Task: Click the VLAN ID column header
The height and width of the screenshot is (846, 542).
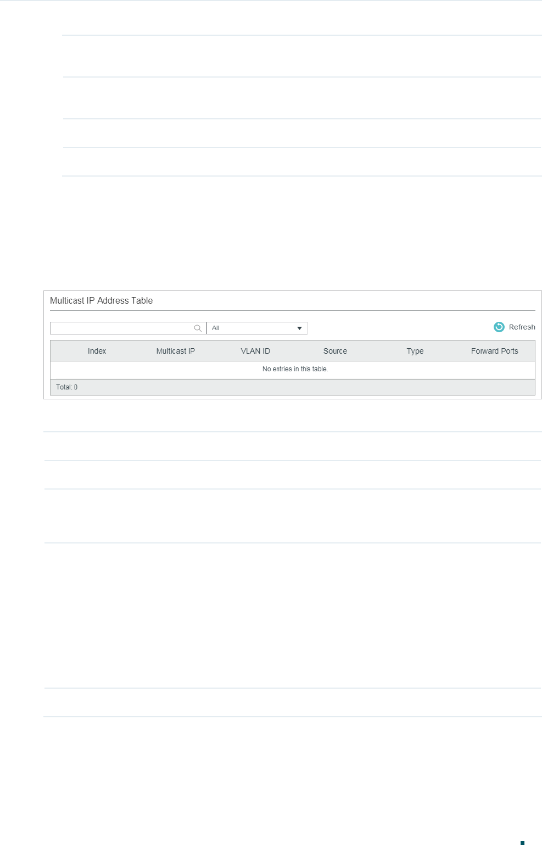Action: [255, 351]
